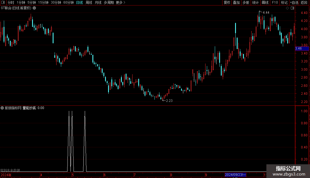
Task: Click the panel layout icon at top-left
Action: coord(3,2)
